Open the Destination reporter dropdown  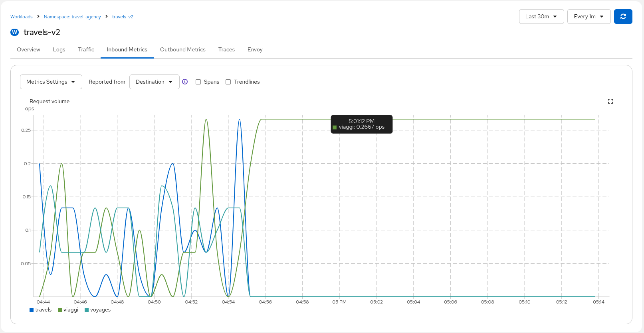coord(155,82)
